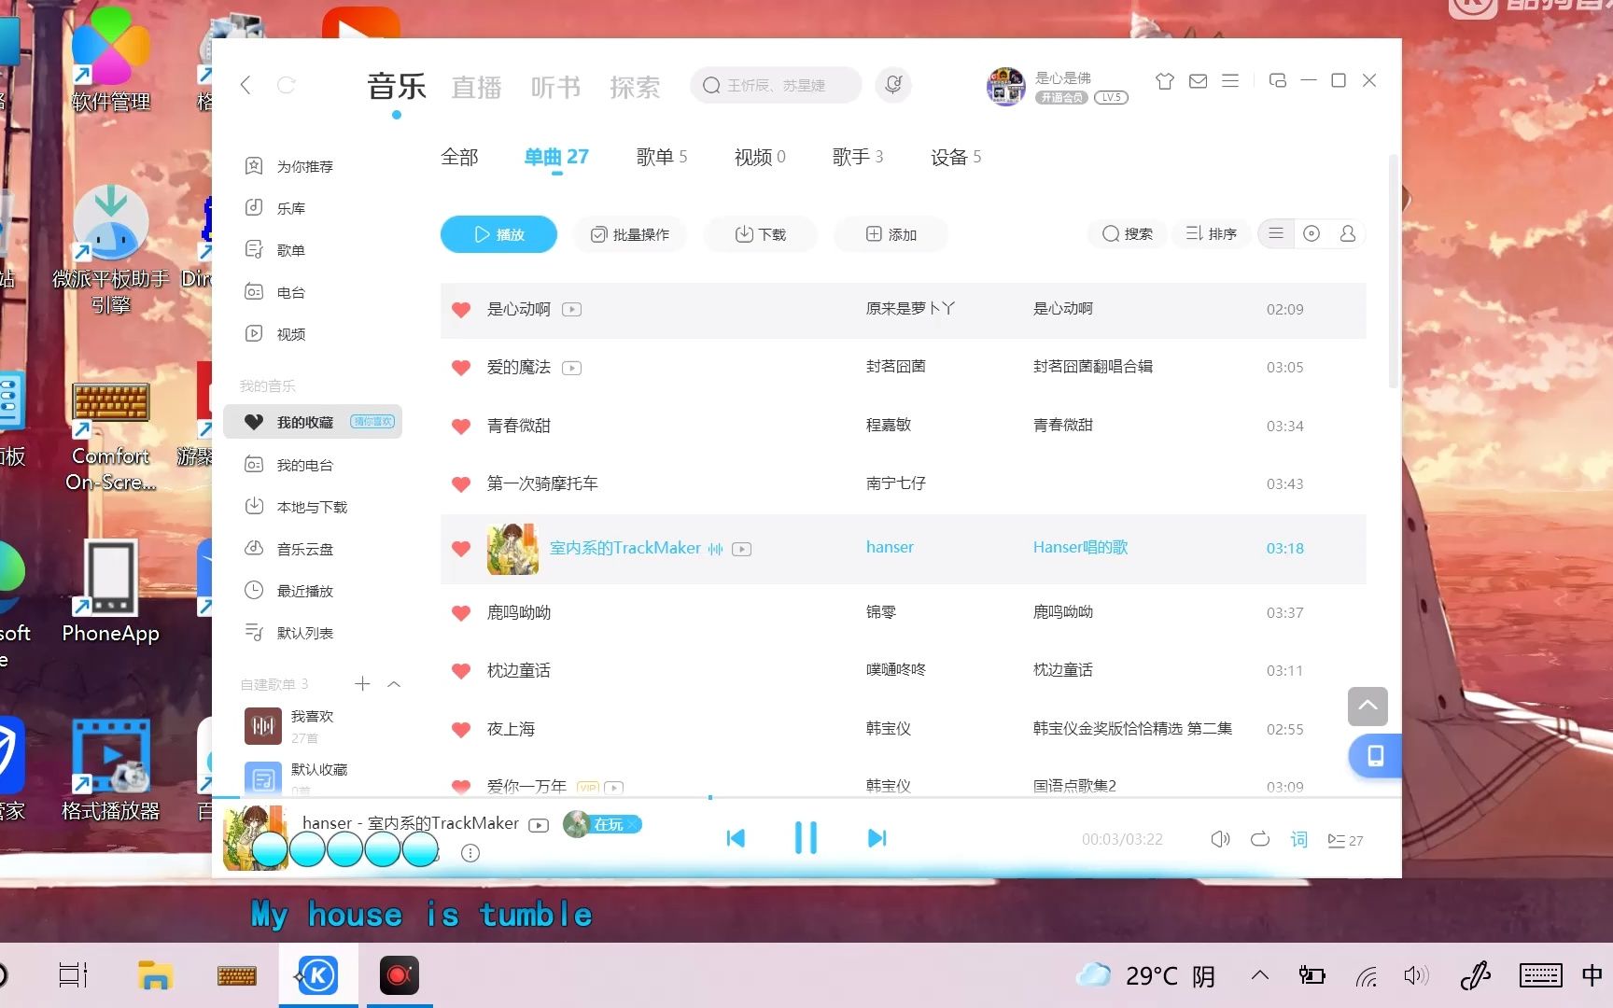Select 我的收藏 in the sidebar
The image size is (1613, 1008).
(313, 422)
